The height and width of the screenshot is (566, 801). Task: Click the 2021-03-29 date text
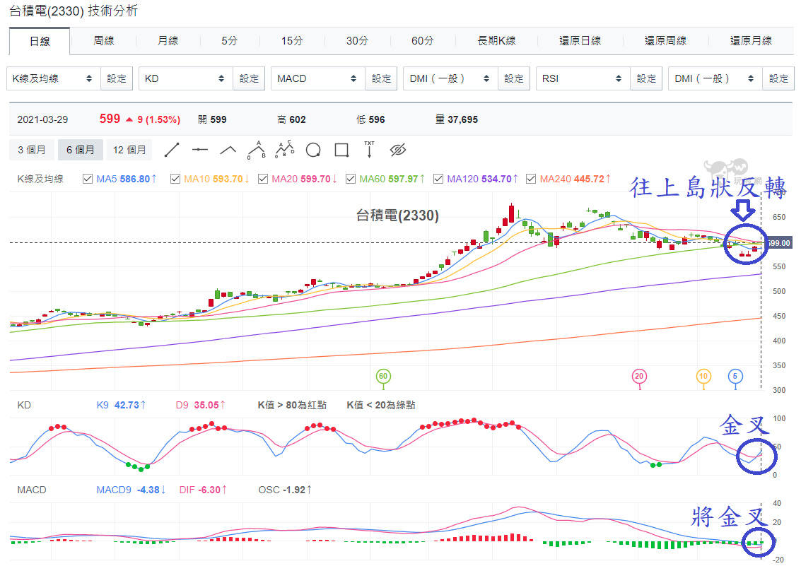point(42,120)
